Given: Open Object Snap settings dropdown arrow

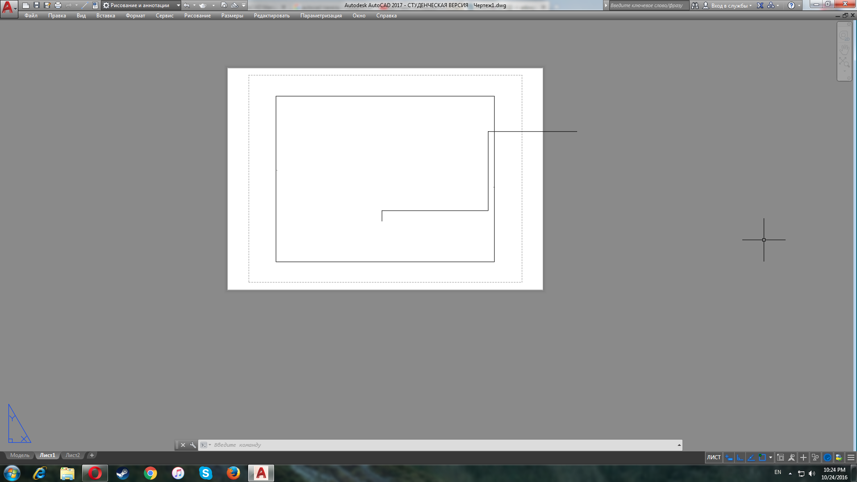Looking at the screenshot, I should tap(770, 457).
